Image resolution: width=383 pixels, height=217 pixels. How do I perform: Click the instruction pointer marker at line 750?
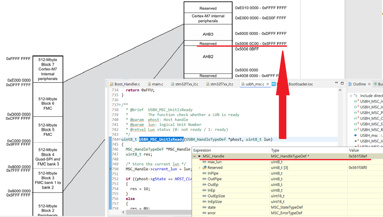[110, 169]
